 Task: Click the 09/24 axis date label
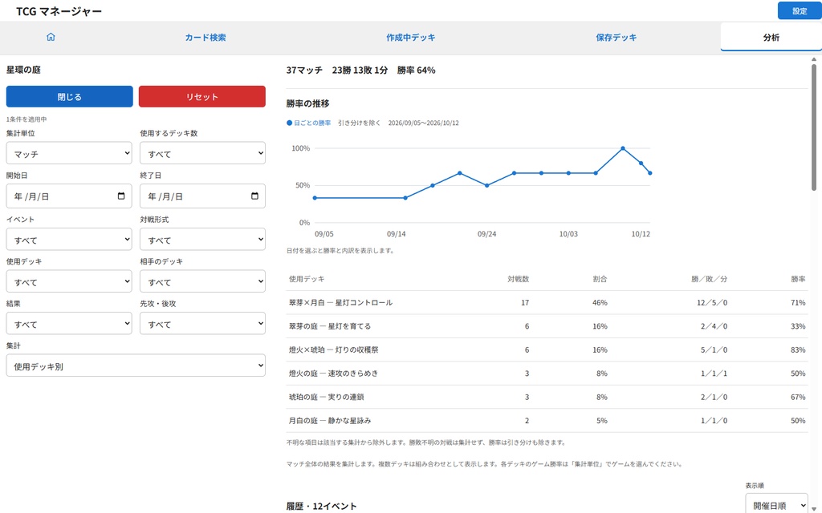(486, 234)
